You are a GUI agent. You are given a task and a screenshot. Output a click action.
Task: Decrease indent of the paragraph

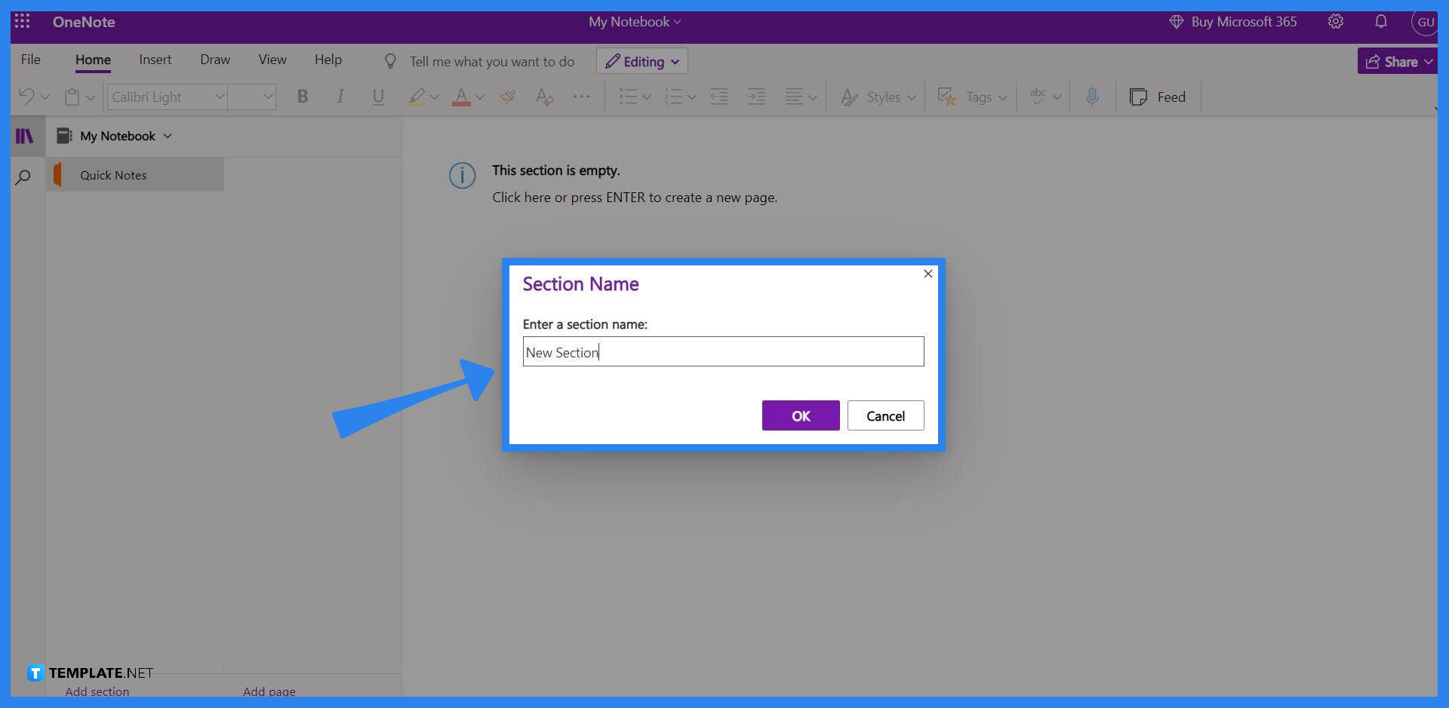(x=719, y=97)
